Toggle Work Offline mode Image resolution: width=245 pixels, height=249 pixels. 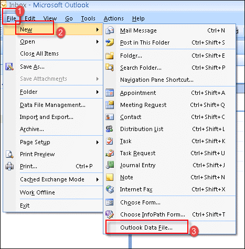37,192
